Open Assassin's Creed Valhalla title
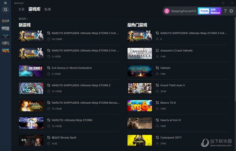Image resolution: width=236 pixels, height=151 pixels. pos(176,50)
